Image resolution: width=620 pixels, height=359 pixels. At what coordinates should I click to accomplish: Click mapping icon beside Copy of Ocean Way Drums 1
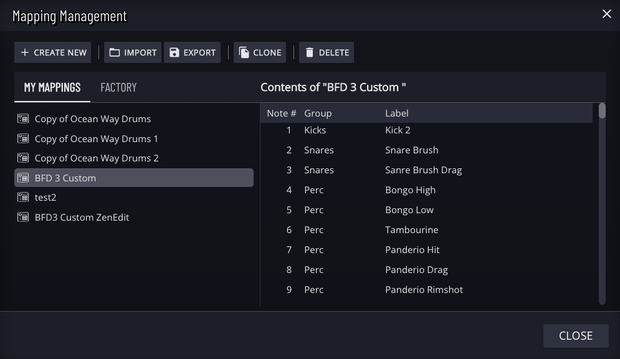click(x=23, y=138)
